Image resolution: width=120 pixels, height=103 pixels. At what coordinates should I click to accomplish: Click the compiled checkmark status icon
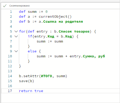coord(5,6)
